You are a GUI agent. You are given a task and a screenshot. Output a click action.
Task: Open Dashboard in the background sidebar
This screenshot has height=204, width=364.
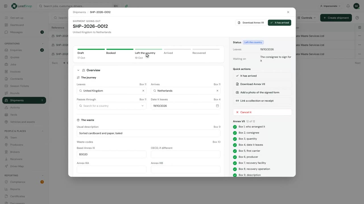click(24, 25)
